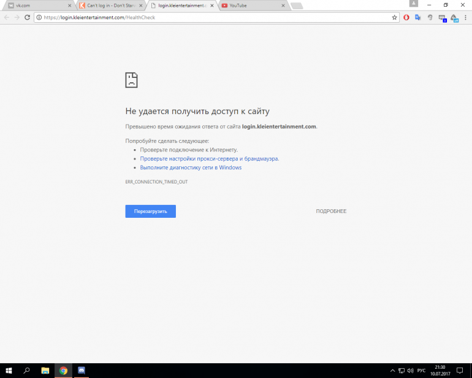Screen dimensions: 472x378
Task: Click the address bar URL field
Action: pyautogui.click(x=215, y=17)
